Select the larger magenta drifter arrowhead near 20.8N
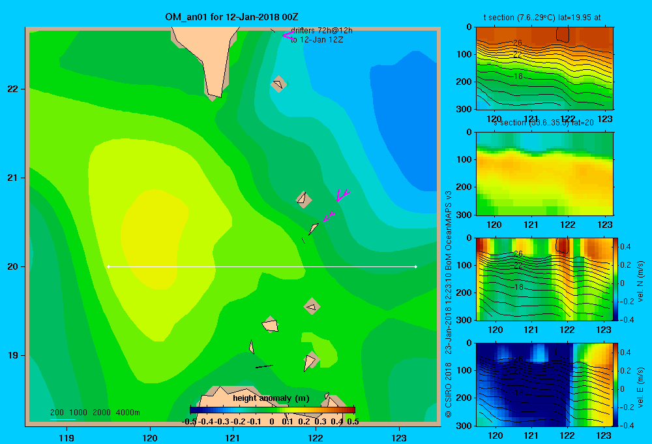This screenshot has width=652, height=444. 342,195
